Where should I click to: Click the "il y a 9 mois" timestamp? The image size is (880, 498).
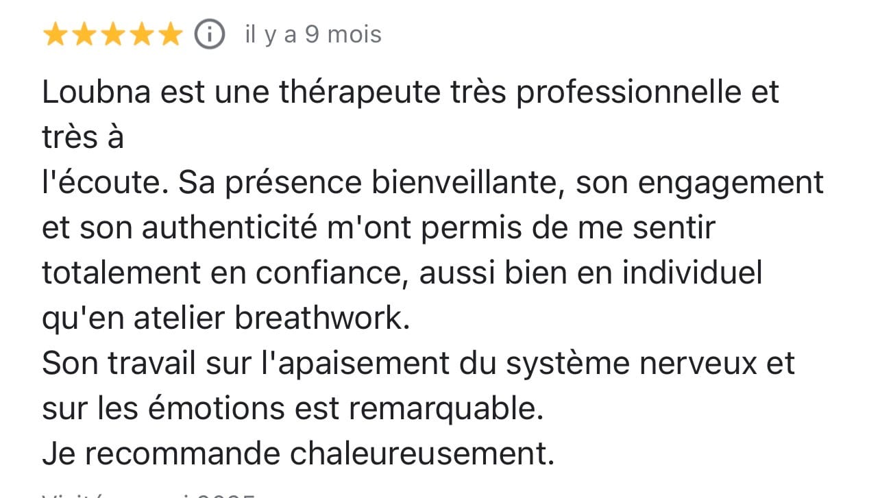[313, 34]
